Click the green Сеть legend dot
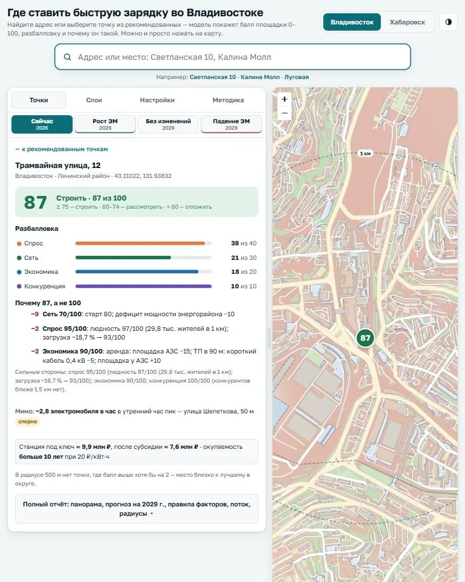This screenshot has height=582, width=465. (19, 258)
